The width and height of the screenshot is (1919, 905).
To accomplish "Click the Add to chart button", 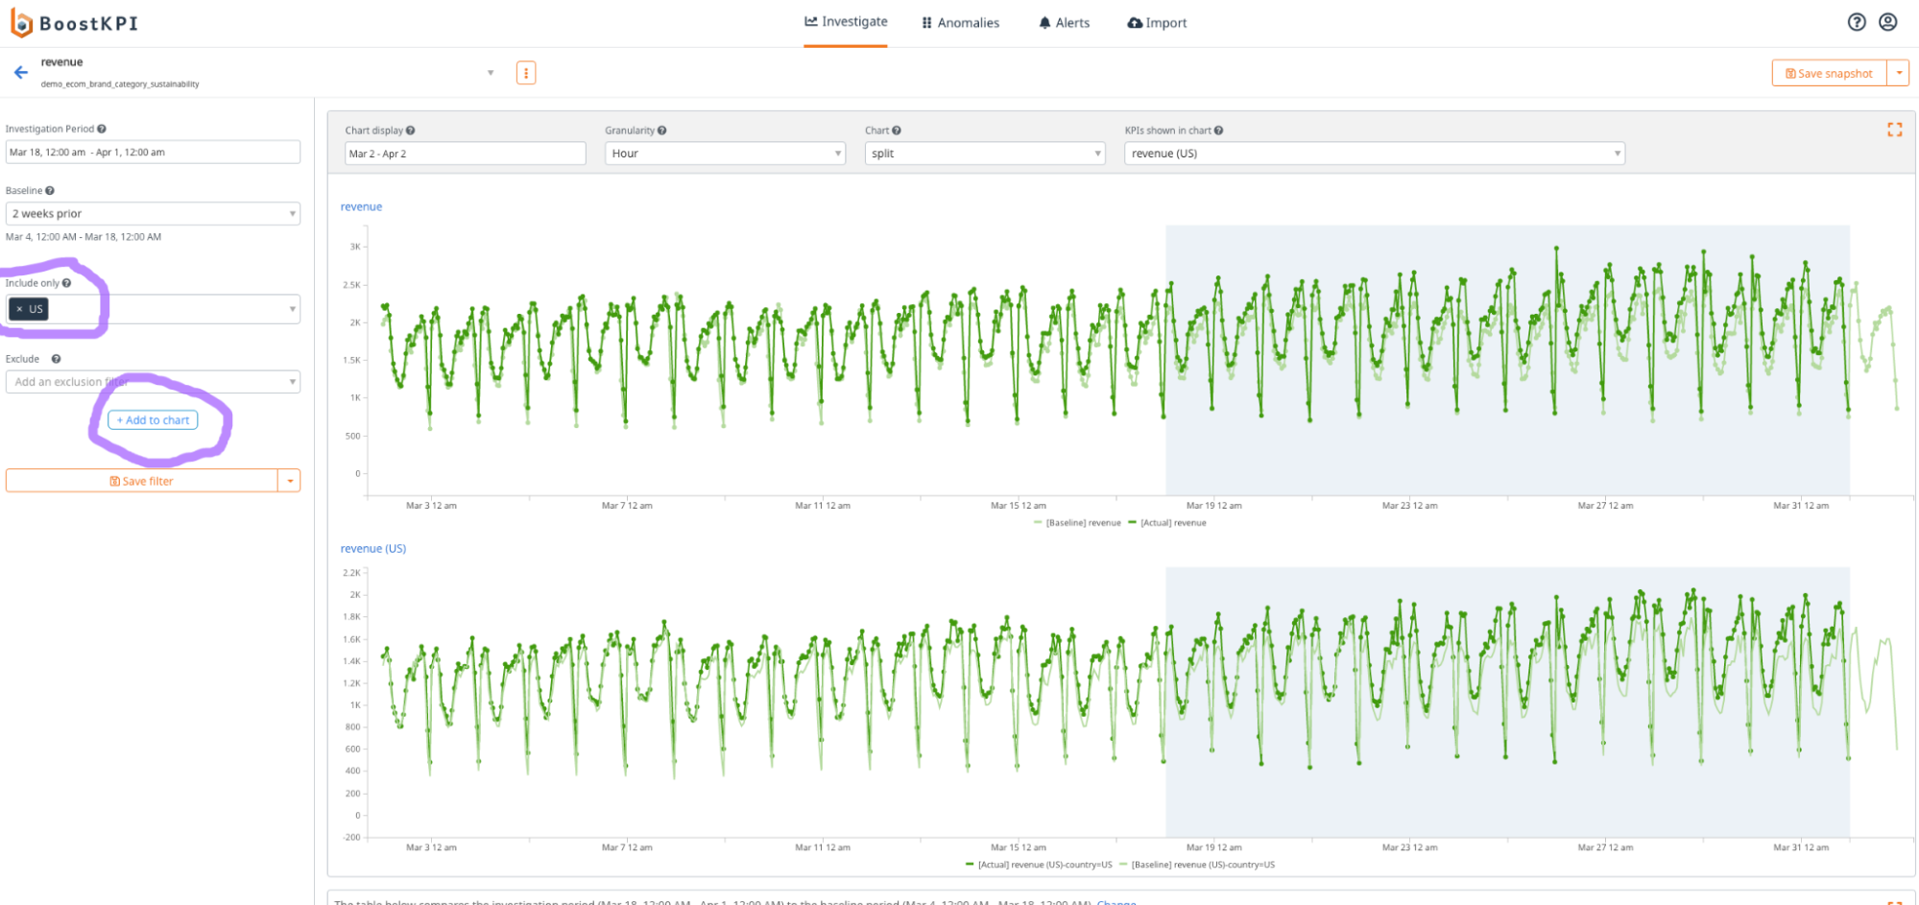I will (153, 420).
